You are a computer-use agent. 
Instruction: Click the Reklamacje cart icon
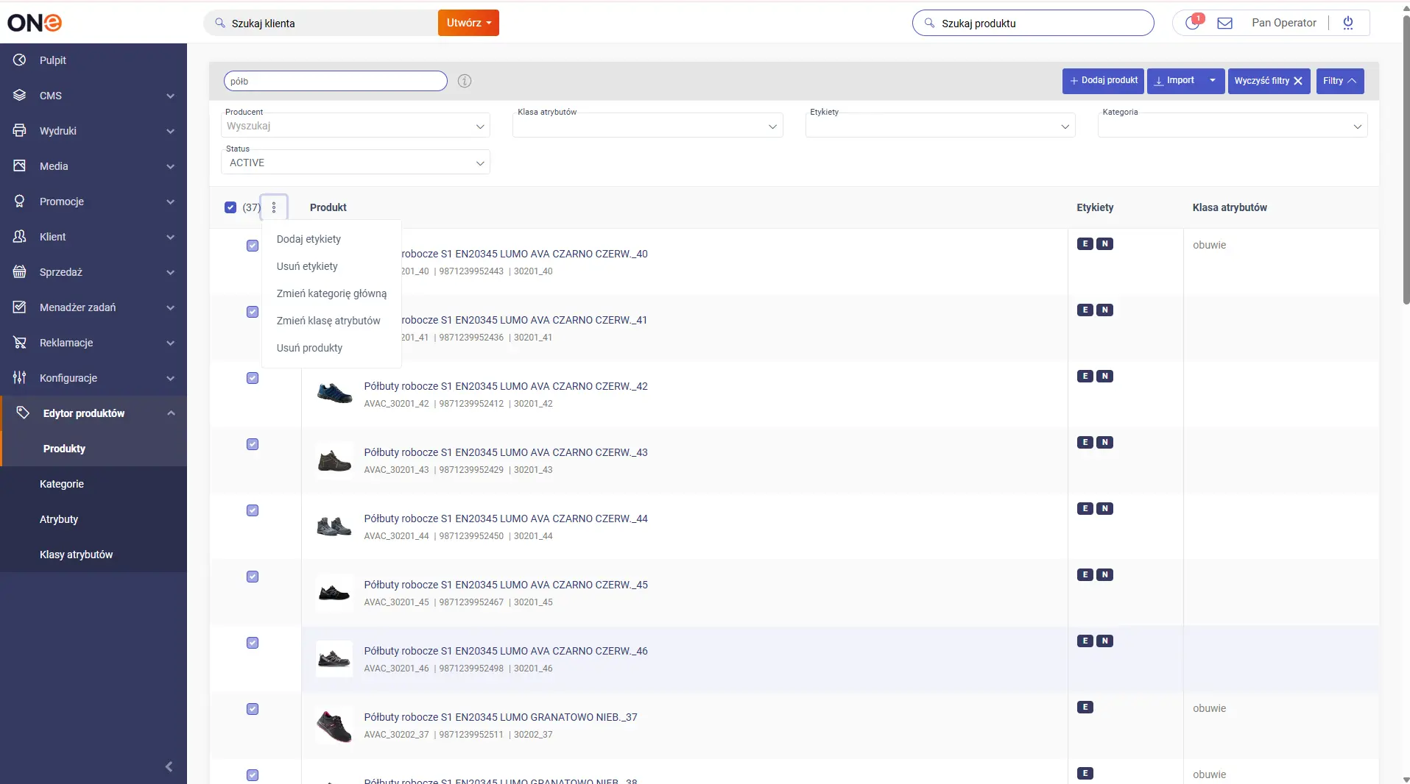pos(20,343)
